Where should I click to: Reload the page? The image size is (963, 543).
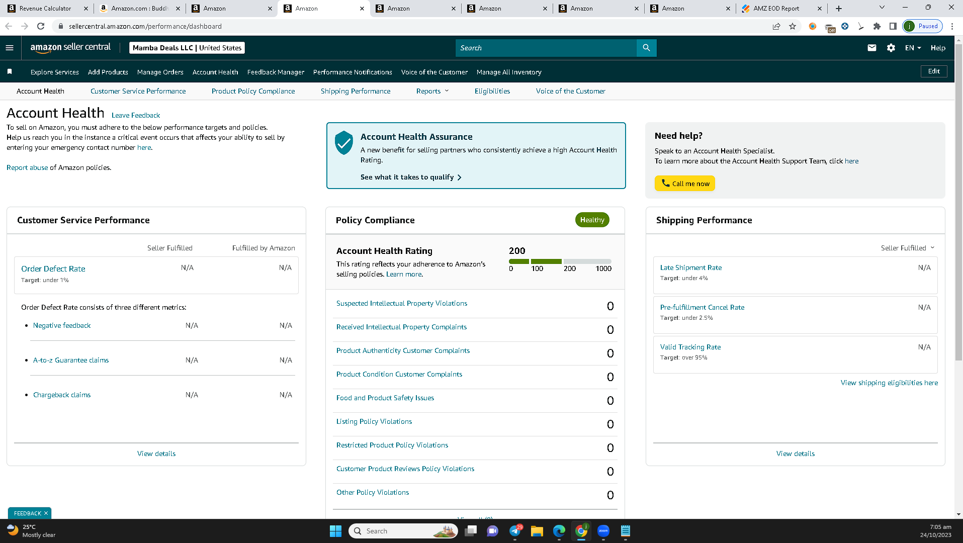pos(41,26)
